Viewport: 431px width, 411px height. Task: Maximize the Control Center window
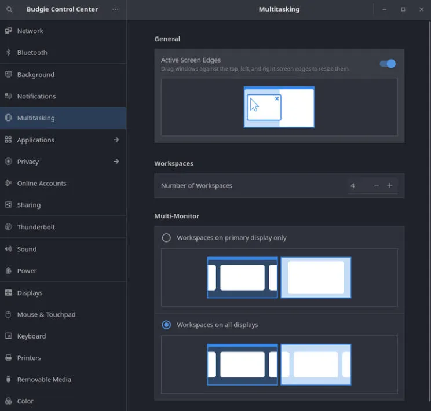click(403, 9)
